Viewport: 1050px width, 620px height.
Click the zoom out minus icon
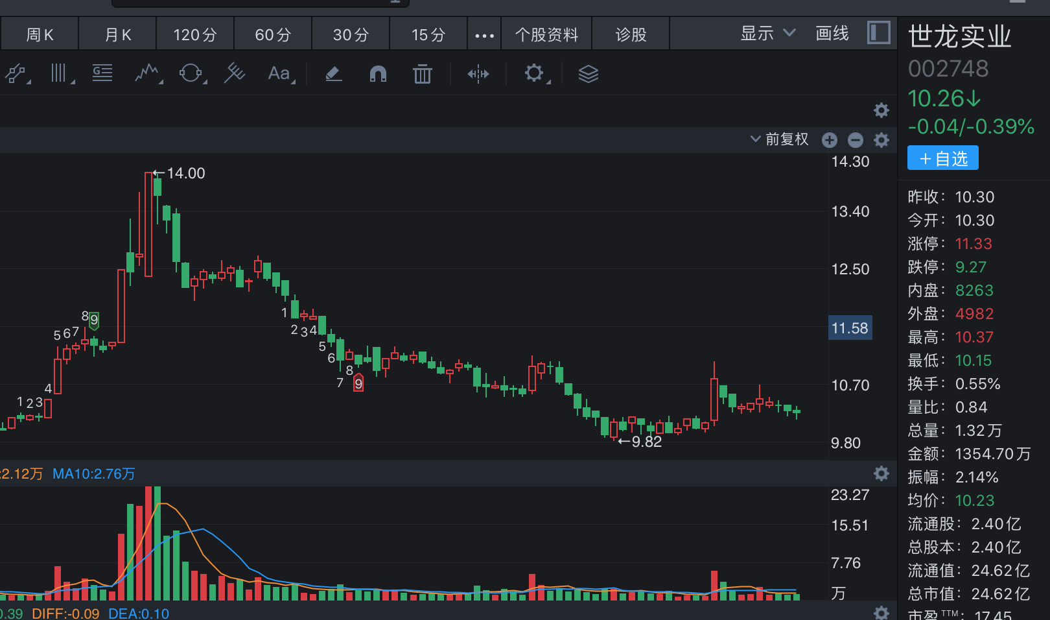point(856,140)
